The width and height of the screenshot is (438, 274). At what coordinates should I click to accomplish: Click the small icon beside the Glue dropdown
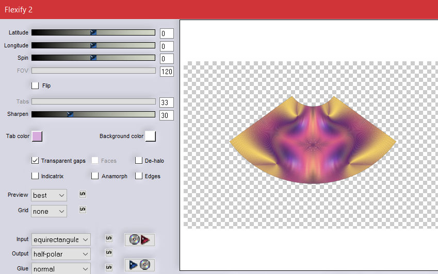coord(109,268)
